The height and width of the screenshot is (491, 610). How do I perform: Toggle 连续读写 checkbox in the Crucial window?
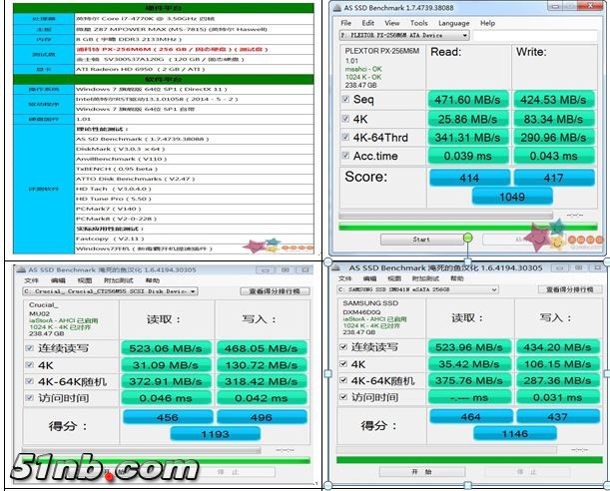tap(28, 346)
